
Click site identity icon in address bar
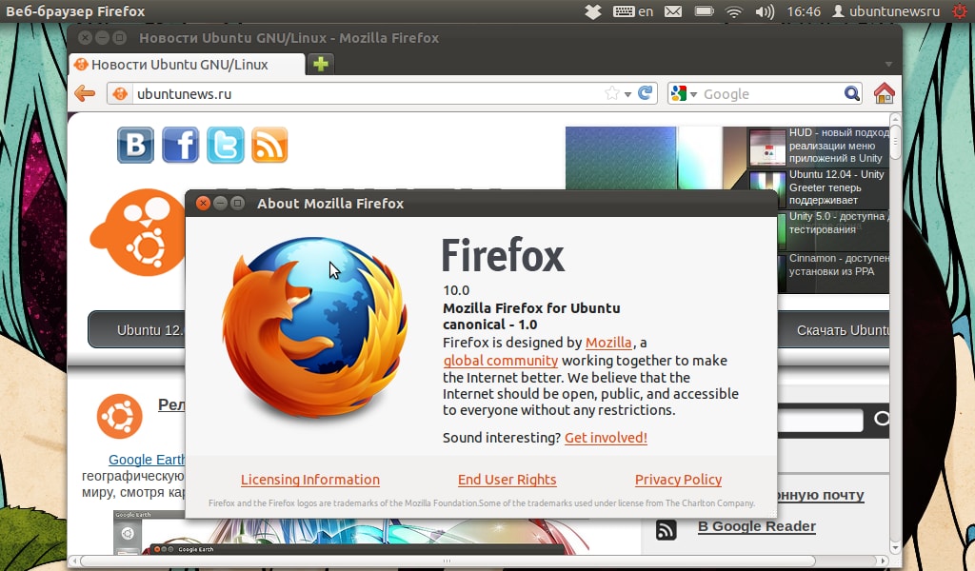120,94
